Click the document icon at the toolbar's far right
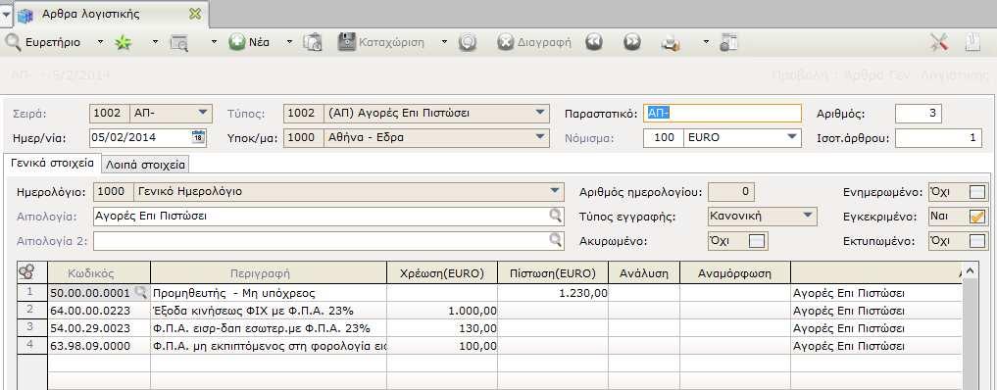This screenshot has height=390, width=997. pyautogui.click(x=973, y=42)
